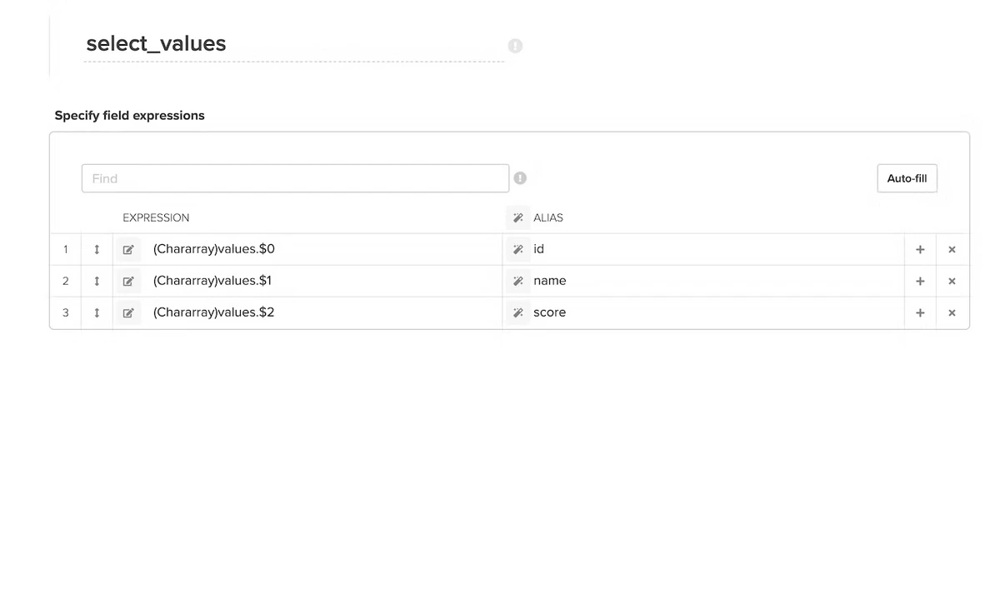Edit the score alias field

point(717,312)
